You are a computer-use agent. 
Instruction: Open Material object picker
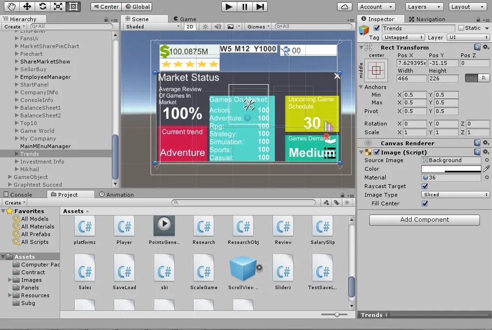[x=487, y=177]
